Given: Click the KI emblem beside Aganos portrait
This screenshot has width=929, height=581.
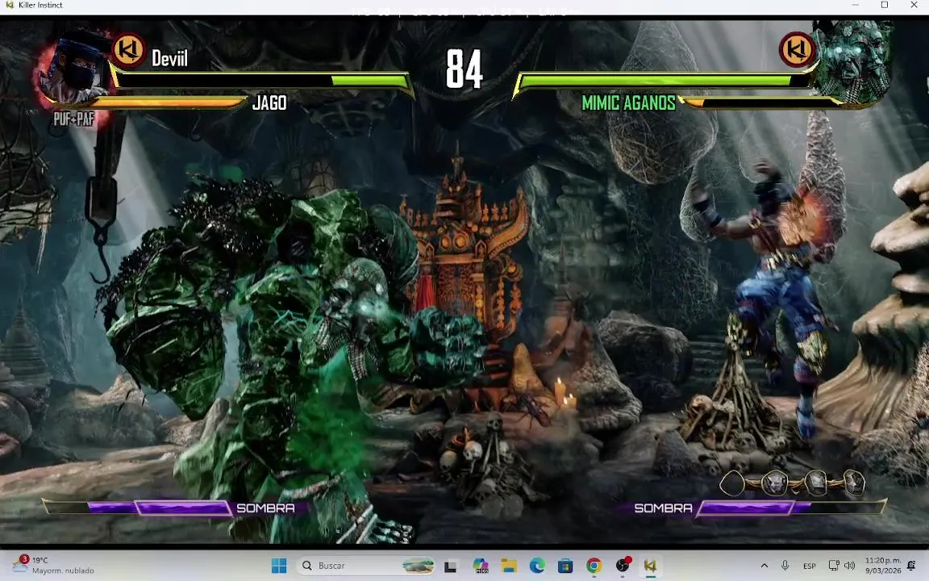Looking at the screenshot, I should pyautogui.click(x=797, y=49).
